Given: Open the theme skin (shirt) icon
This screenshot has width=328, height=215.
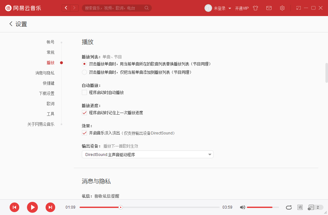Looking at the screenshot, I should tap(255, 8).
